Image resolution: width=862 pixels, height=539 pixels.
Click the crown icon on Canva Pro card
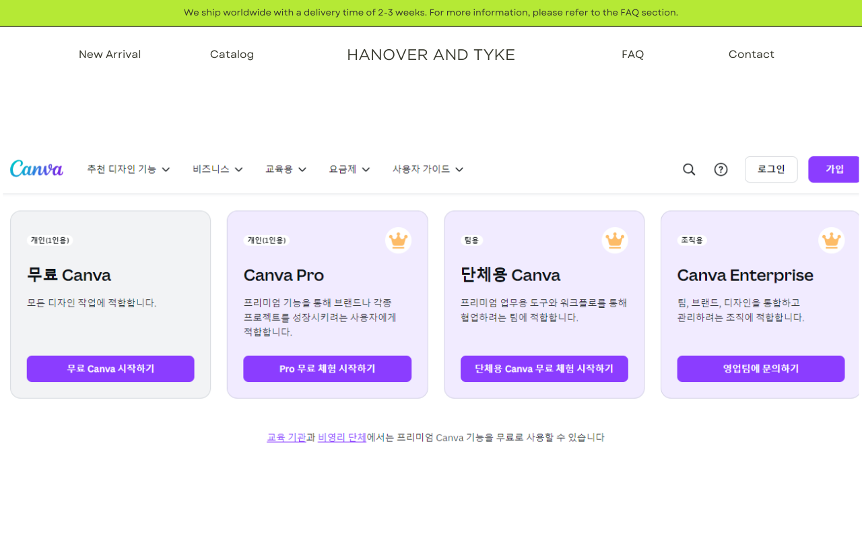[x=399, y=240]
